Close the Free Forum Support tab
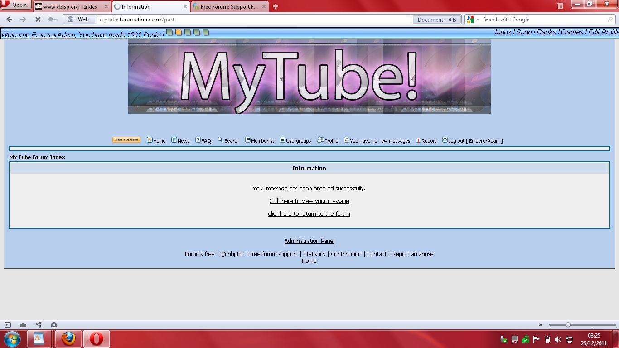Screen dimensions: 619x348 click(x=264, y=7)
